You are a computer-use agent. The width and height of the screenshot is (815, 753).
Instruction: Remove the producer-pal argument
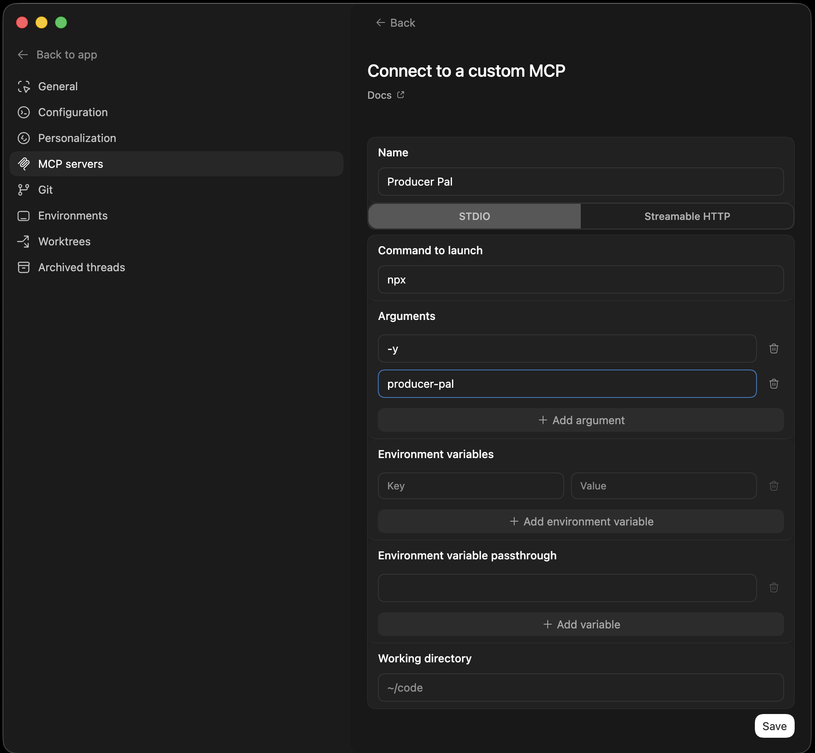[774, 384]
